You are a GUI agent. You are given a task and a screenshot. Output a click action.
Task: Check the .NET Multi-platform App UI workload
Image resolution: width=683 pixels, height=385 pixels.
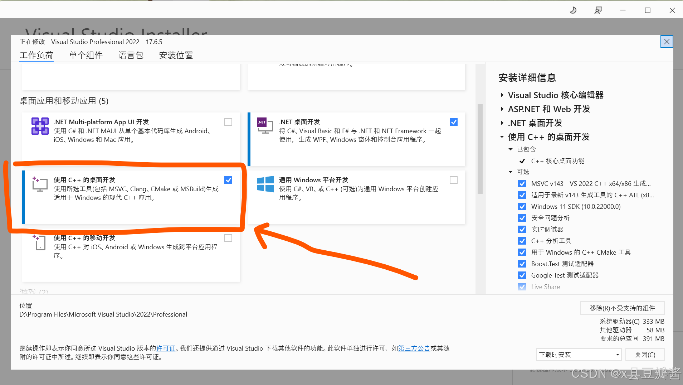tap(228, 122)
